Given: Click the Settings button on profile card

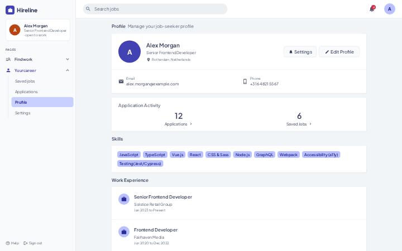Looking at the screenshot, I should 300,52.
